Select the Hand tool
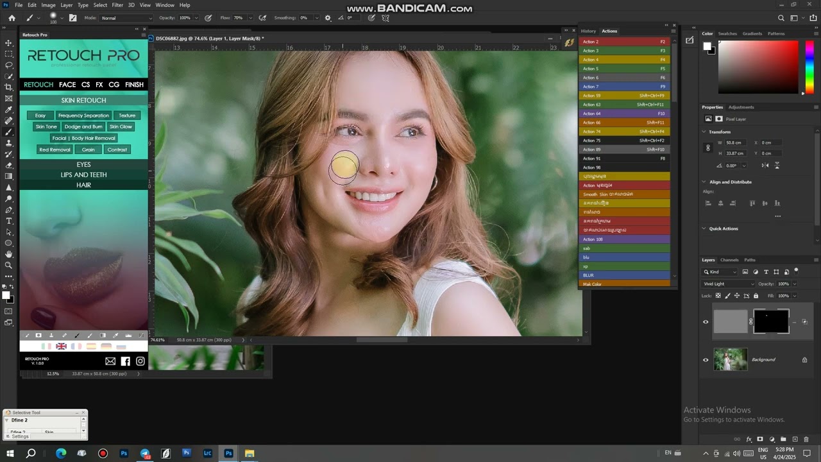This screenshot has height=462, width=821. (x=8, y=254)
